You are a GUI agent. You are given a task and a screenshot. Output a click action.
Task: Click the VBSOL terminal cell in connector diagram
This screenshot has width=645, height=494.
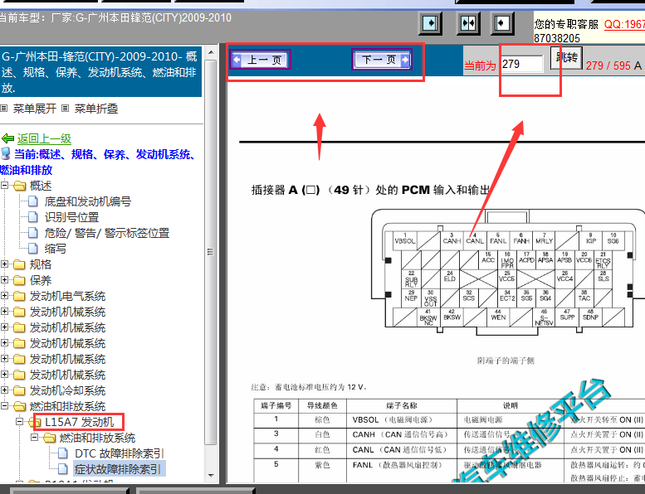[405, 240]
